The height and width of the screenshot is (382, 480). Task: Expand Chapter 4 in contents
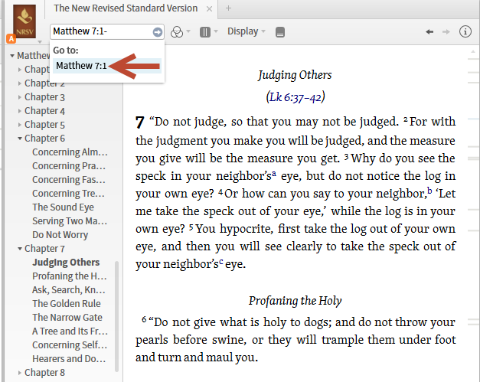[x=20, y=111]
